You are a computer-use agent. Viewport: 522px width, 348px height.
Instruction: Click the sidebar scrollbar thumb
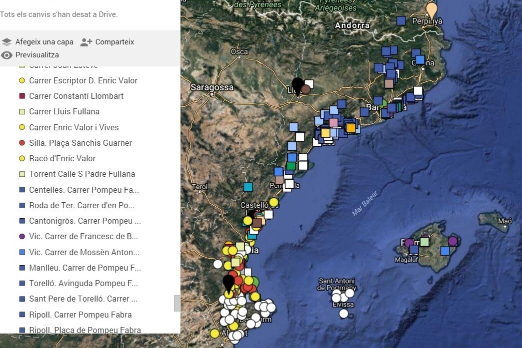(176, 303)
